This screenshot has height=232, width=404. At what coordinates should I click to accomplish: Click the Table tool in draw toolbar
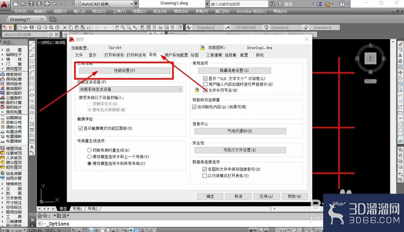pos(32,141)
